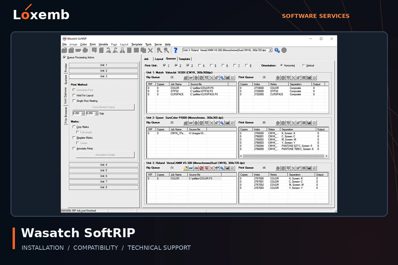Click the Annotation Details button
The image size is (398, 265).
pos(105,155)
